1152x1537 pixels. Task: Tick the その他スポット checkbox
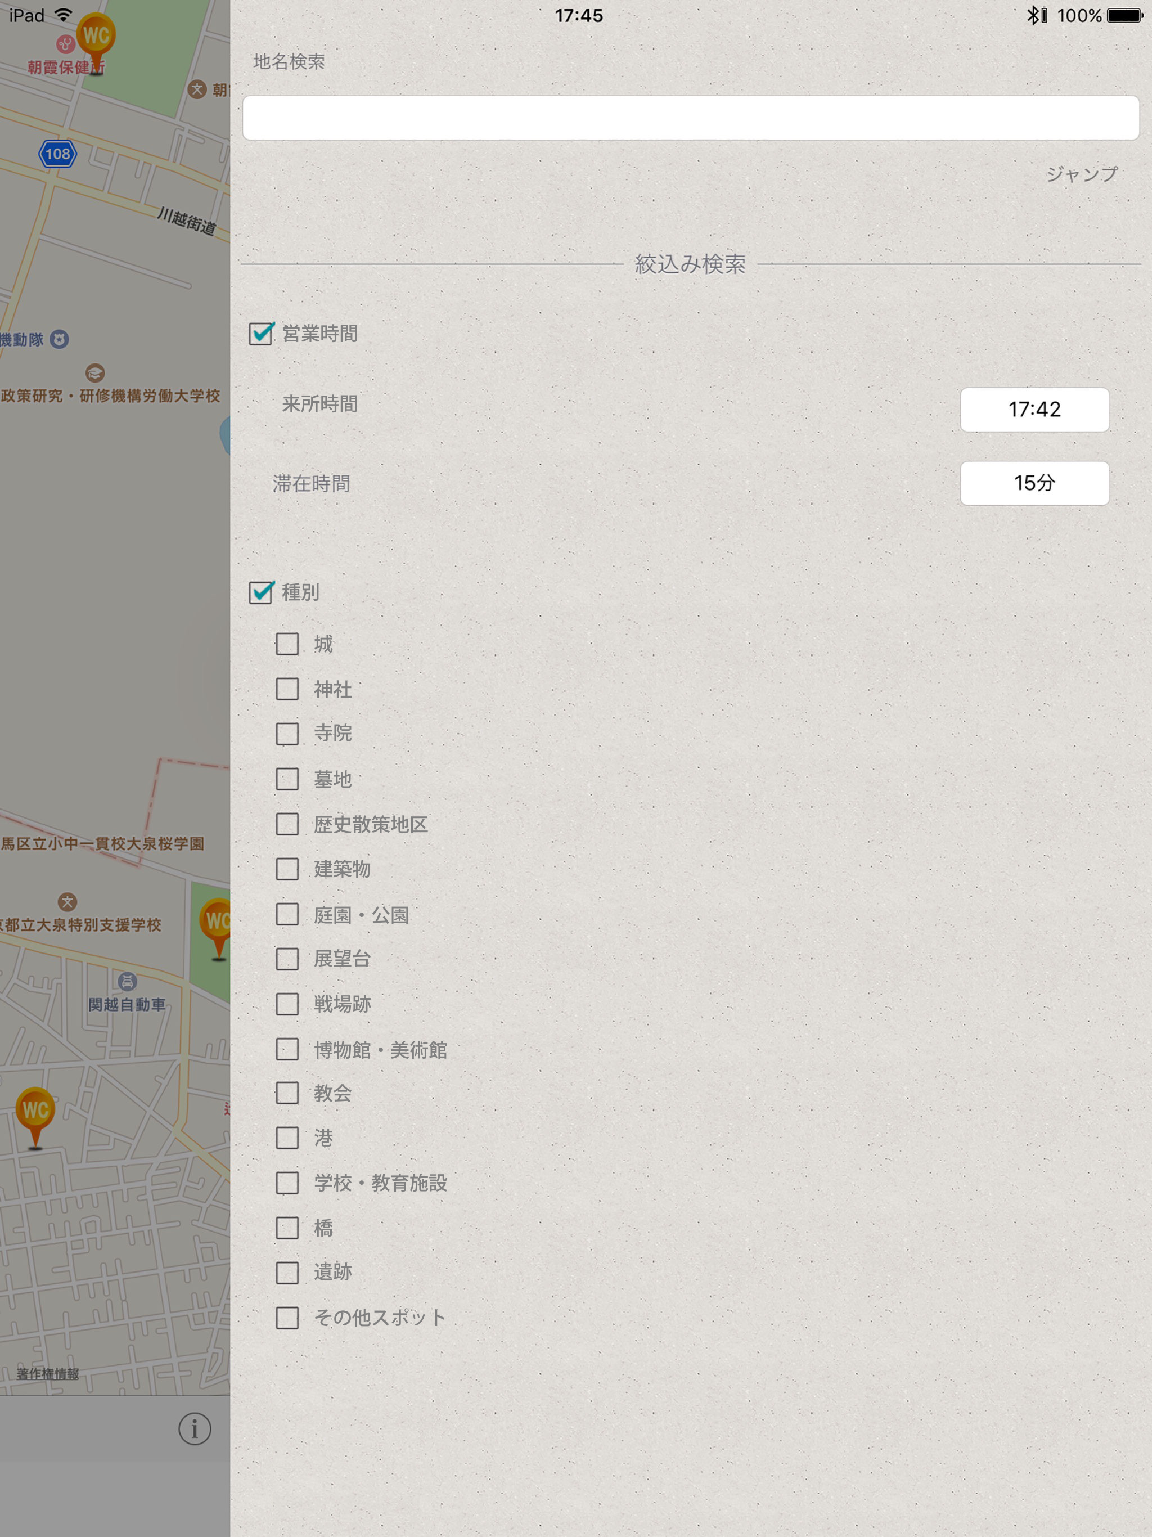[287, 1318]
